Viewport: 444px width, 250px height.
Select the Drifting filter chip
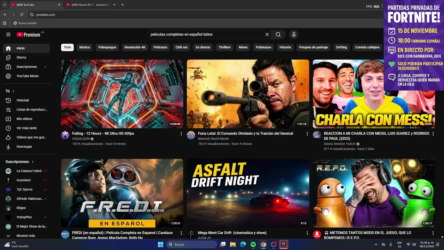[x=341, y=47]
